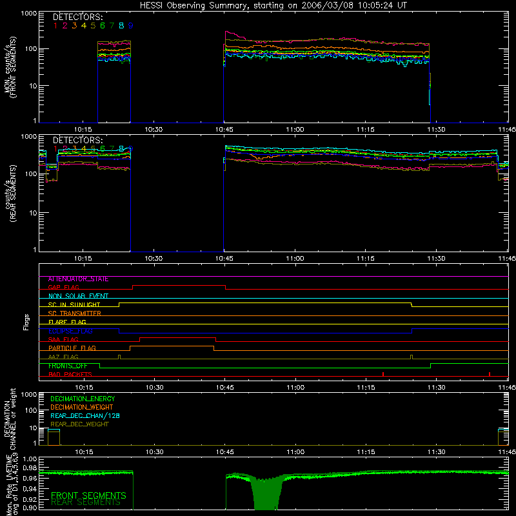Click the AAZ_FLAG label
Viewport: 516px width, 516px height.
[63, 357]
